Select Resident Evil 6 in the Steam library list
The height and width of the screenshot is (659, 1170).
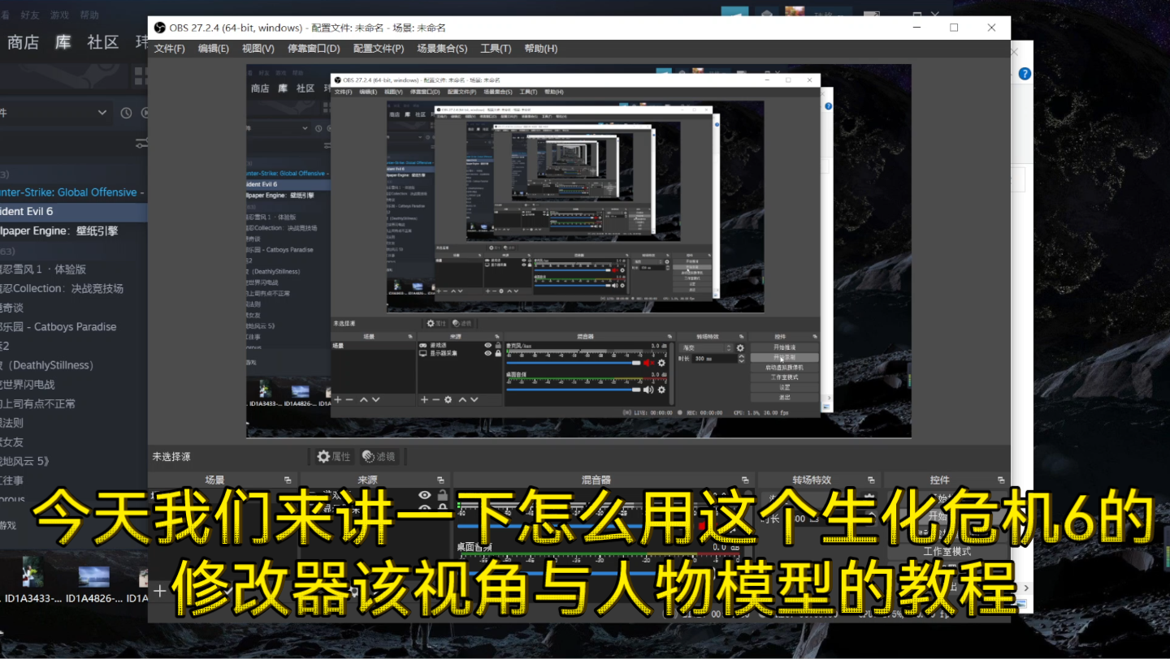click(x=71, y=211)
